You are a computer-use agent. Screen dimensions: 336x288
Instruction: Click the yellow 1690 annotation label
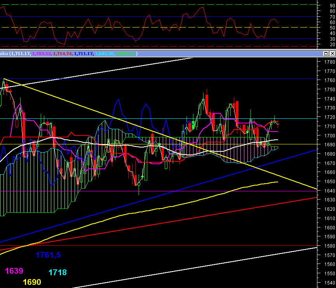pyautogui.click(x=32, y=282)
